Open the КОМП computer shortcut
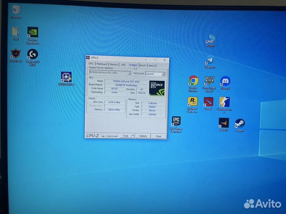Screen dimensions: 286x214 tap(211, 41)
